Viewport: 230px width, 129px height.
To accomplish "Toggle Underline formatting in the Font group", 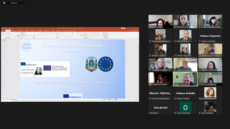I will click(x=31, y=35).
